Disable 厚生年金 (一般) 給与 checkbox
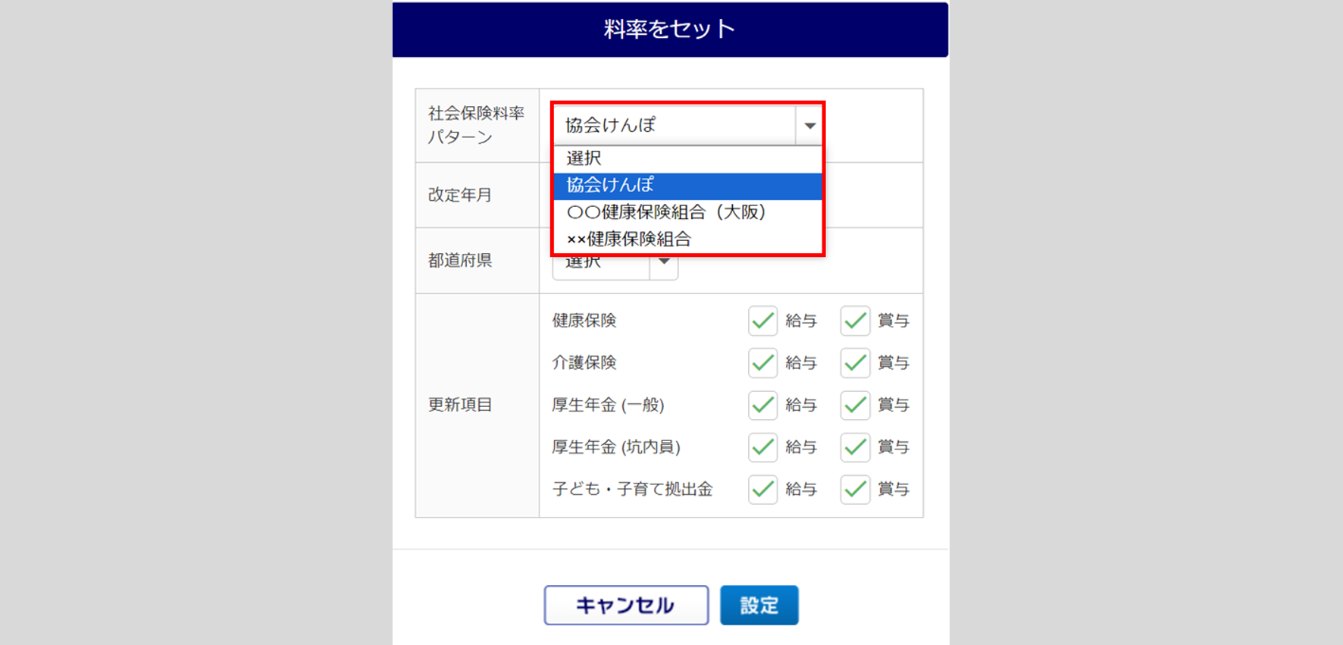 (762, 405)
